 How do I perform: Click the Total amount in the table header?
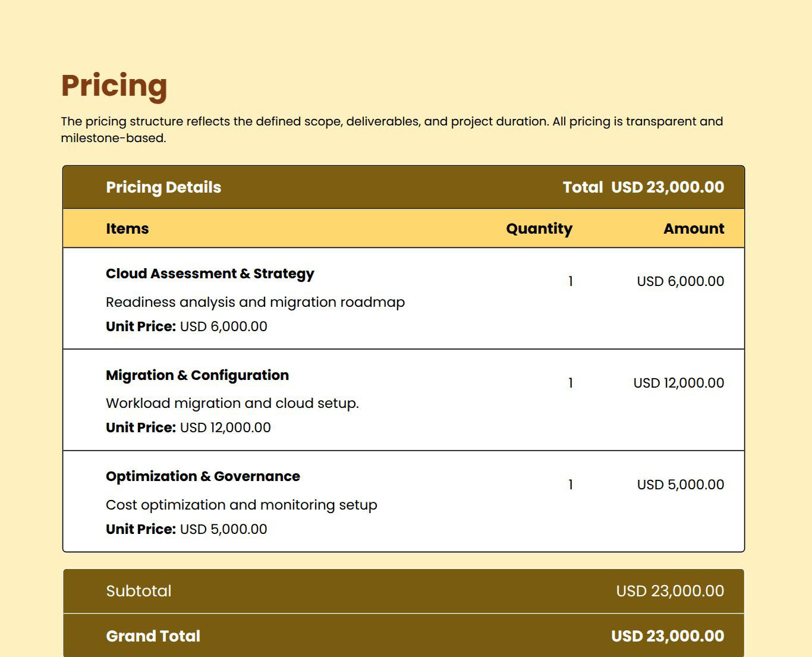click(x=643, y=187)
